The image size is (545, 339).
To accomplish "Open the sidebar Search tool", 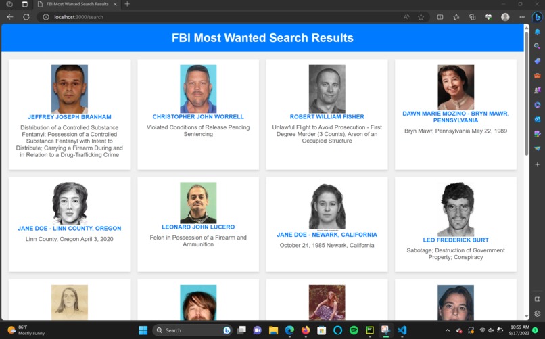I will (x=538, y=46).
